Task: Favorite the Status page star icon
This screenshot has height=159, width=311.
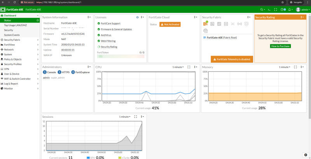Action: coord(38,20)
